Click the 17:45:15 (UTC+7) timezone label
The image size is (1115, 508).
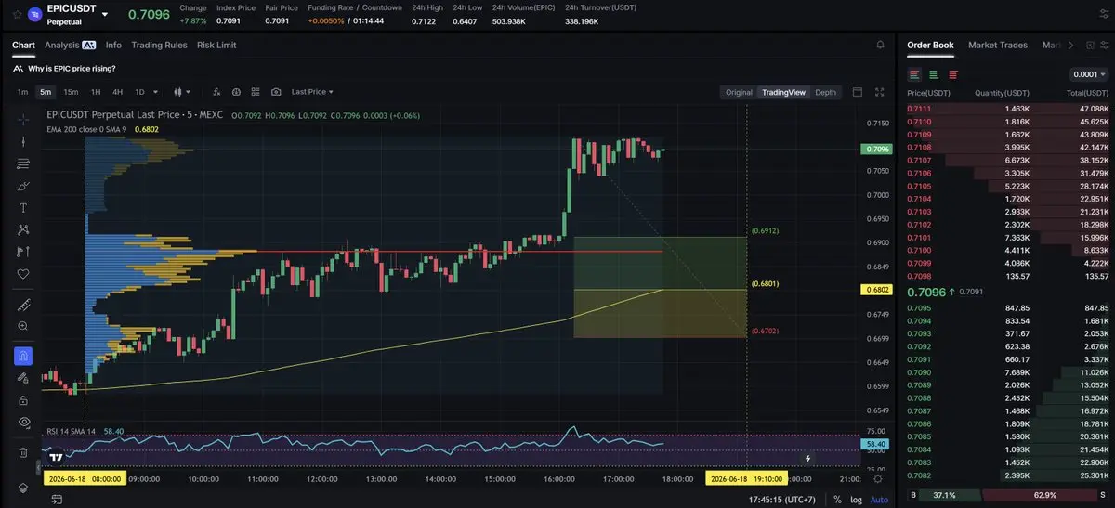pyautogui.click(x=782, y=499)
